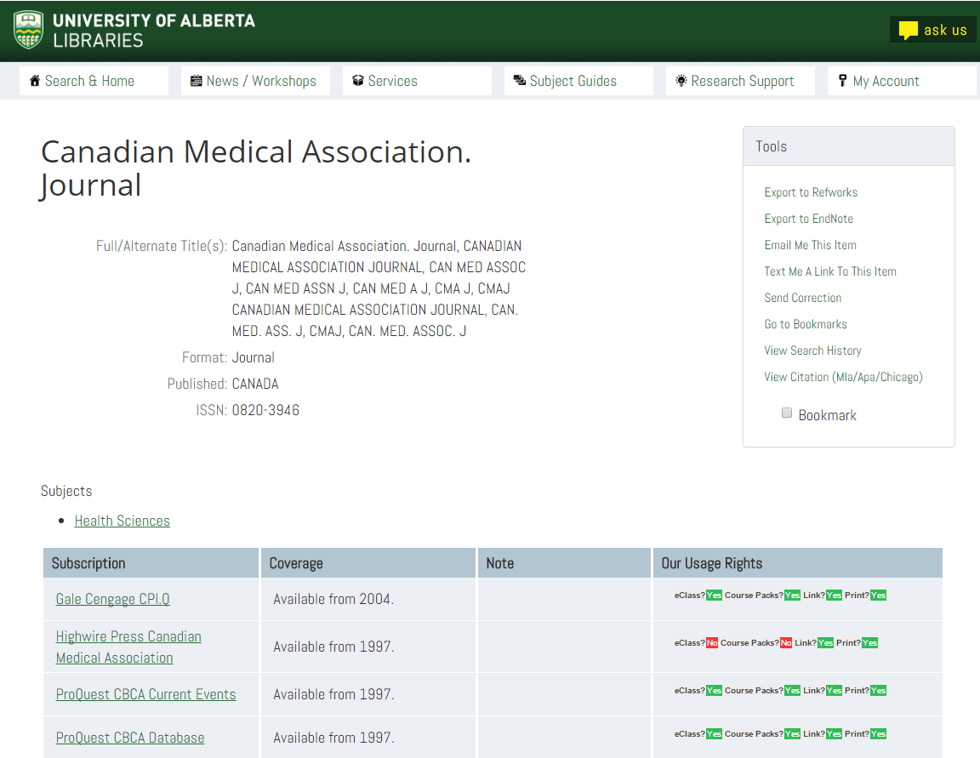
Task: Click the Format value Journal
Action: coord(254,357)
